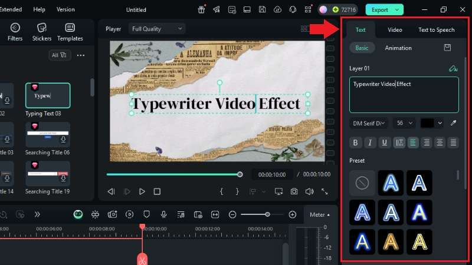
Task: Select the Typing Text 03 thumbnail
Action: [48, 95]
